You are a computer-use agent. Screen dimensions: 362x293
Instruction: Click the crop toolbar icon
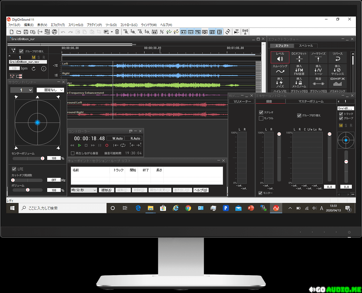click(x=99, y=32)
